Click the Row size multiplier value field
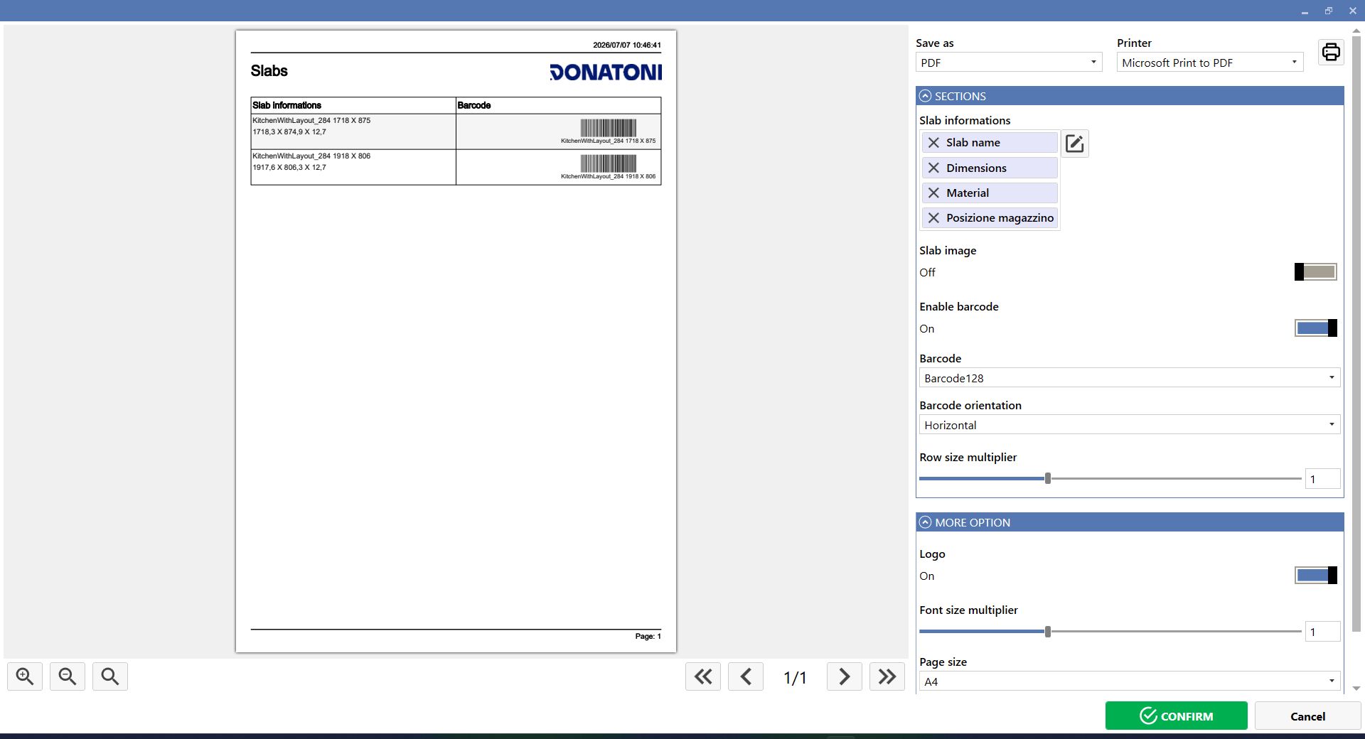This screenshot has width=1365, height=739. pyautogui.click(x=1322, y=479)
